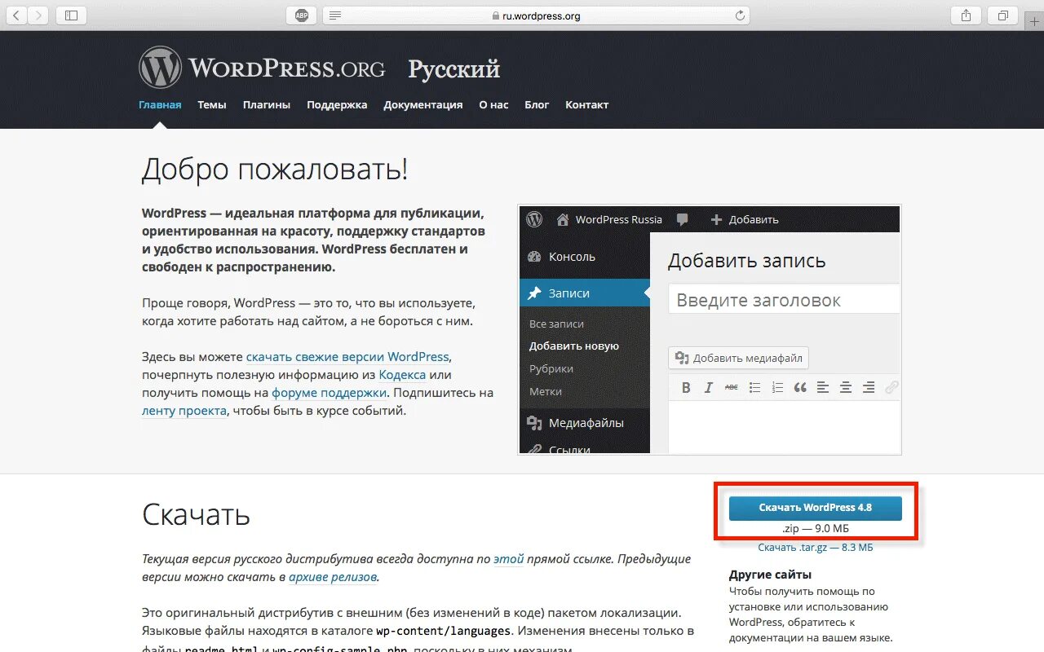This screenshot has width=1044, height=652.
Task: Click the WordPress Russia text in preview
Action: point(619,219)
